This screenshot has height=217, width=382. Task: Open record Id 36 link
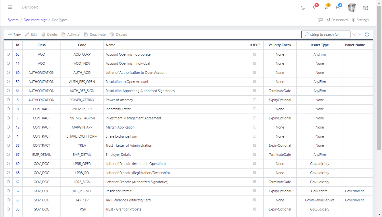[18, 145]
